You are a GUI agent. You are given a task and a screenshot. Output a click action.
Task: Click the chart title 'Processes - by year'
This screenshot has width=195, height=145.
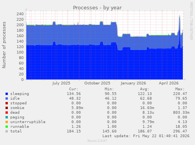[x=97, y=8]
